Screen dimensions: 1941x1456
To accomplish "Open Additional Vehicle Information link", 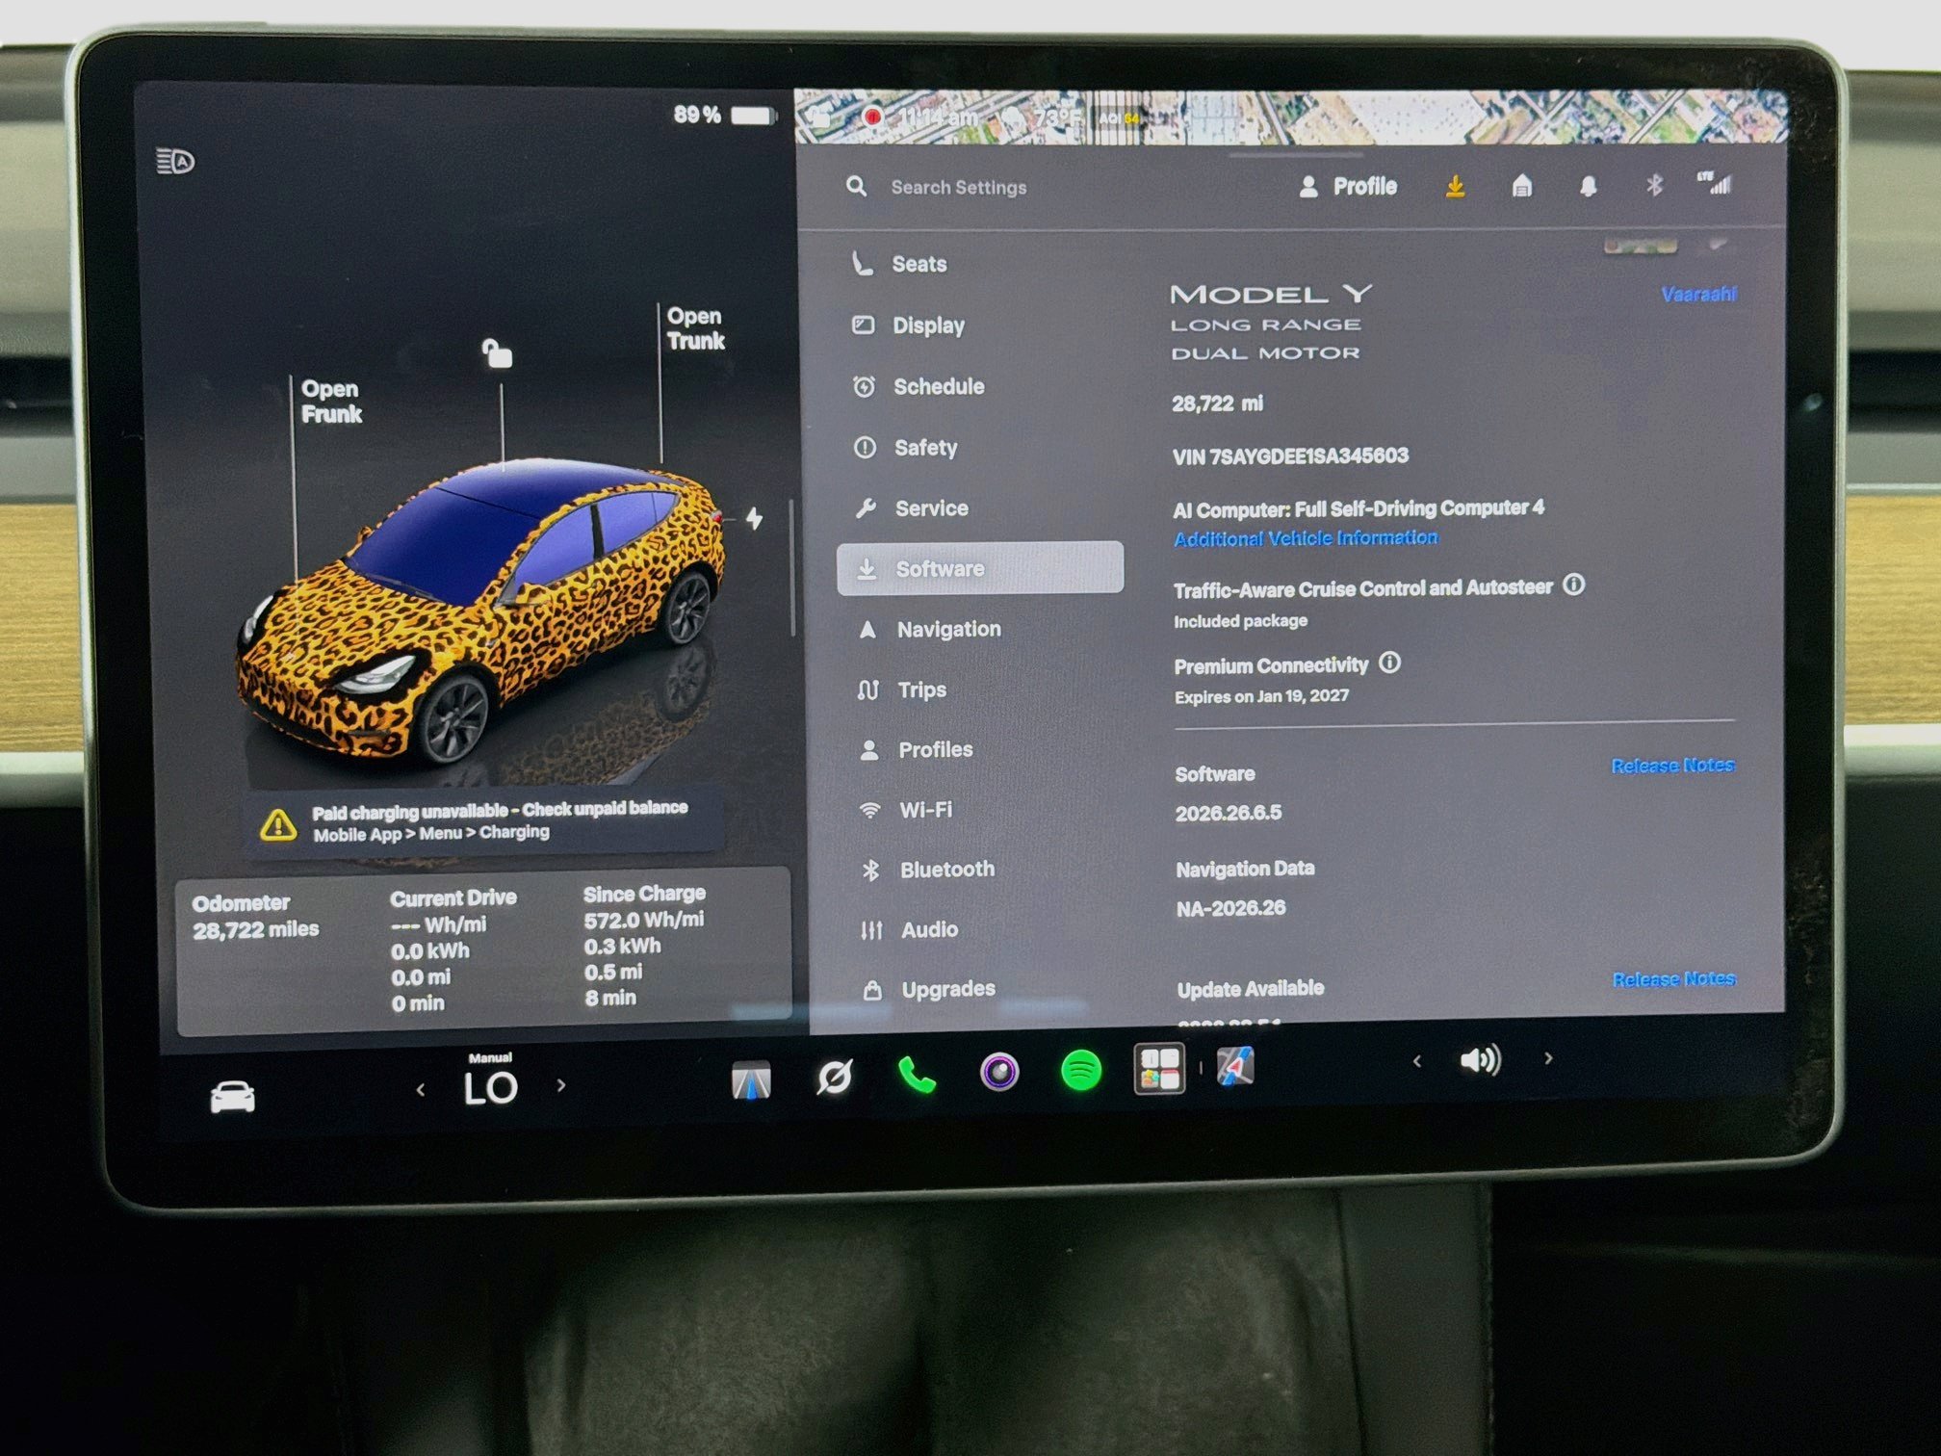I will click(1306, 538).
